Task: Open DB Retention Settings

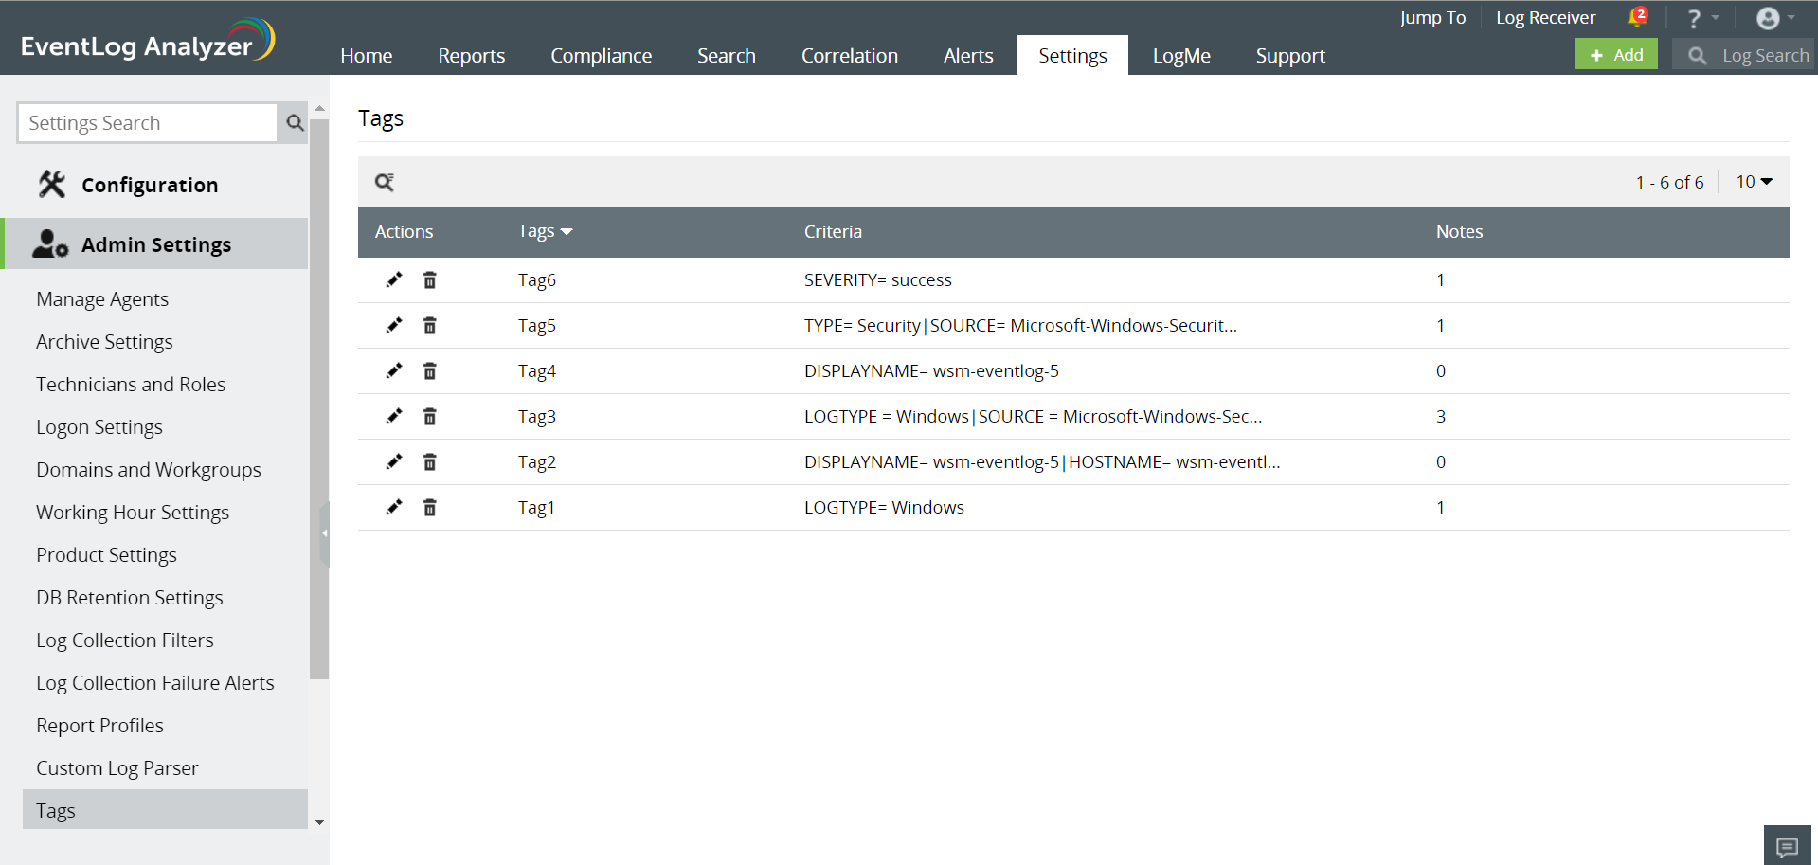Action: [130, 598]
